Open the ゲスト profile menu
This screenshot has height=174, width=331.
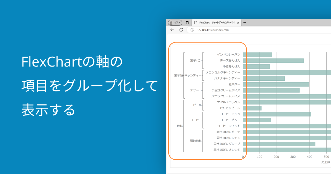pyautogui.click(x=175, y=22)
